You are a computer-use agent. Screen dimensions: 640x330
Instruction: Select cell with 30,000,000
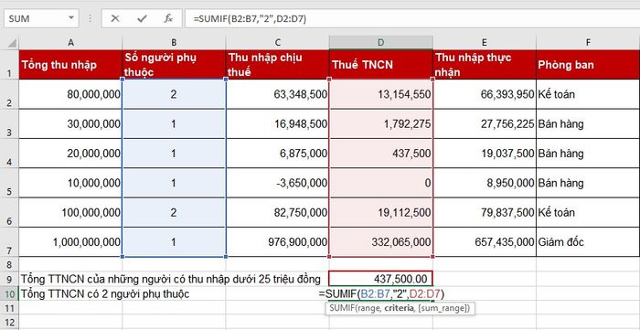[x=70, y=123]
